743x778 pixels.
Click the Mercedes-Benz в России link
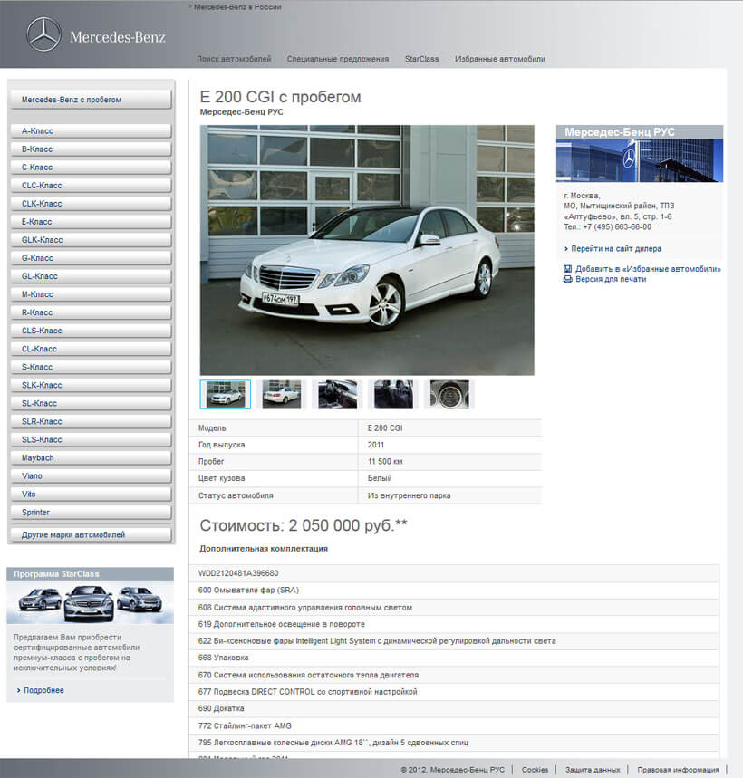(x=236, y=7)
